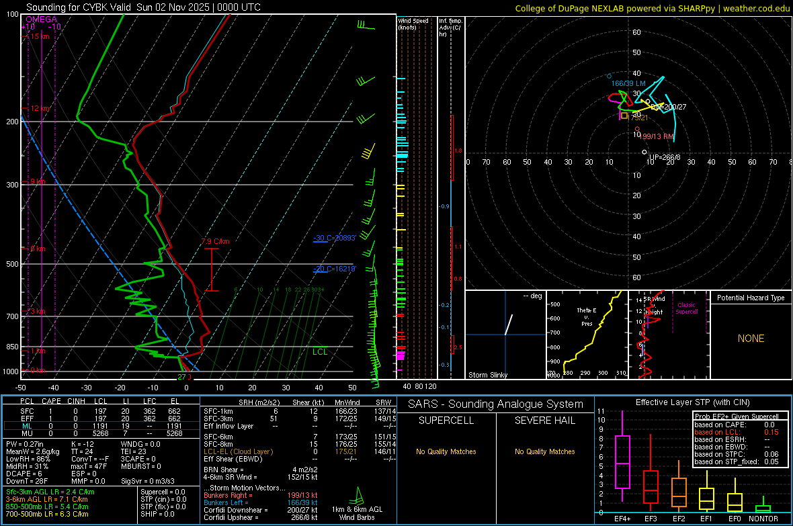Select the EFF parcel row
This screenshot has height=526, width=793.
coord(101,419)
